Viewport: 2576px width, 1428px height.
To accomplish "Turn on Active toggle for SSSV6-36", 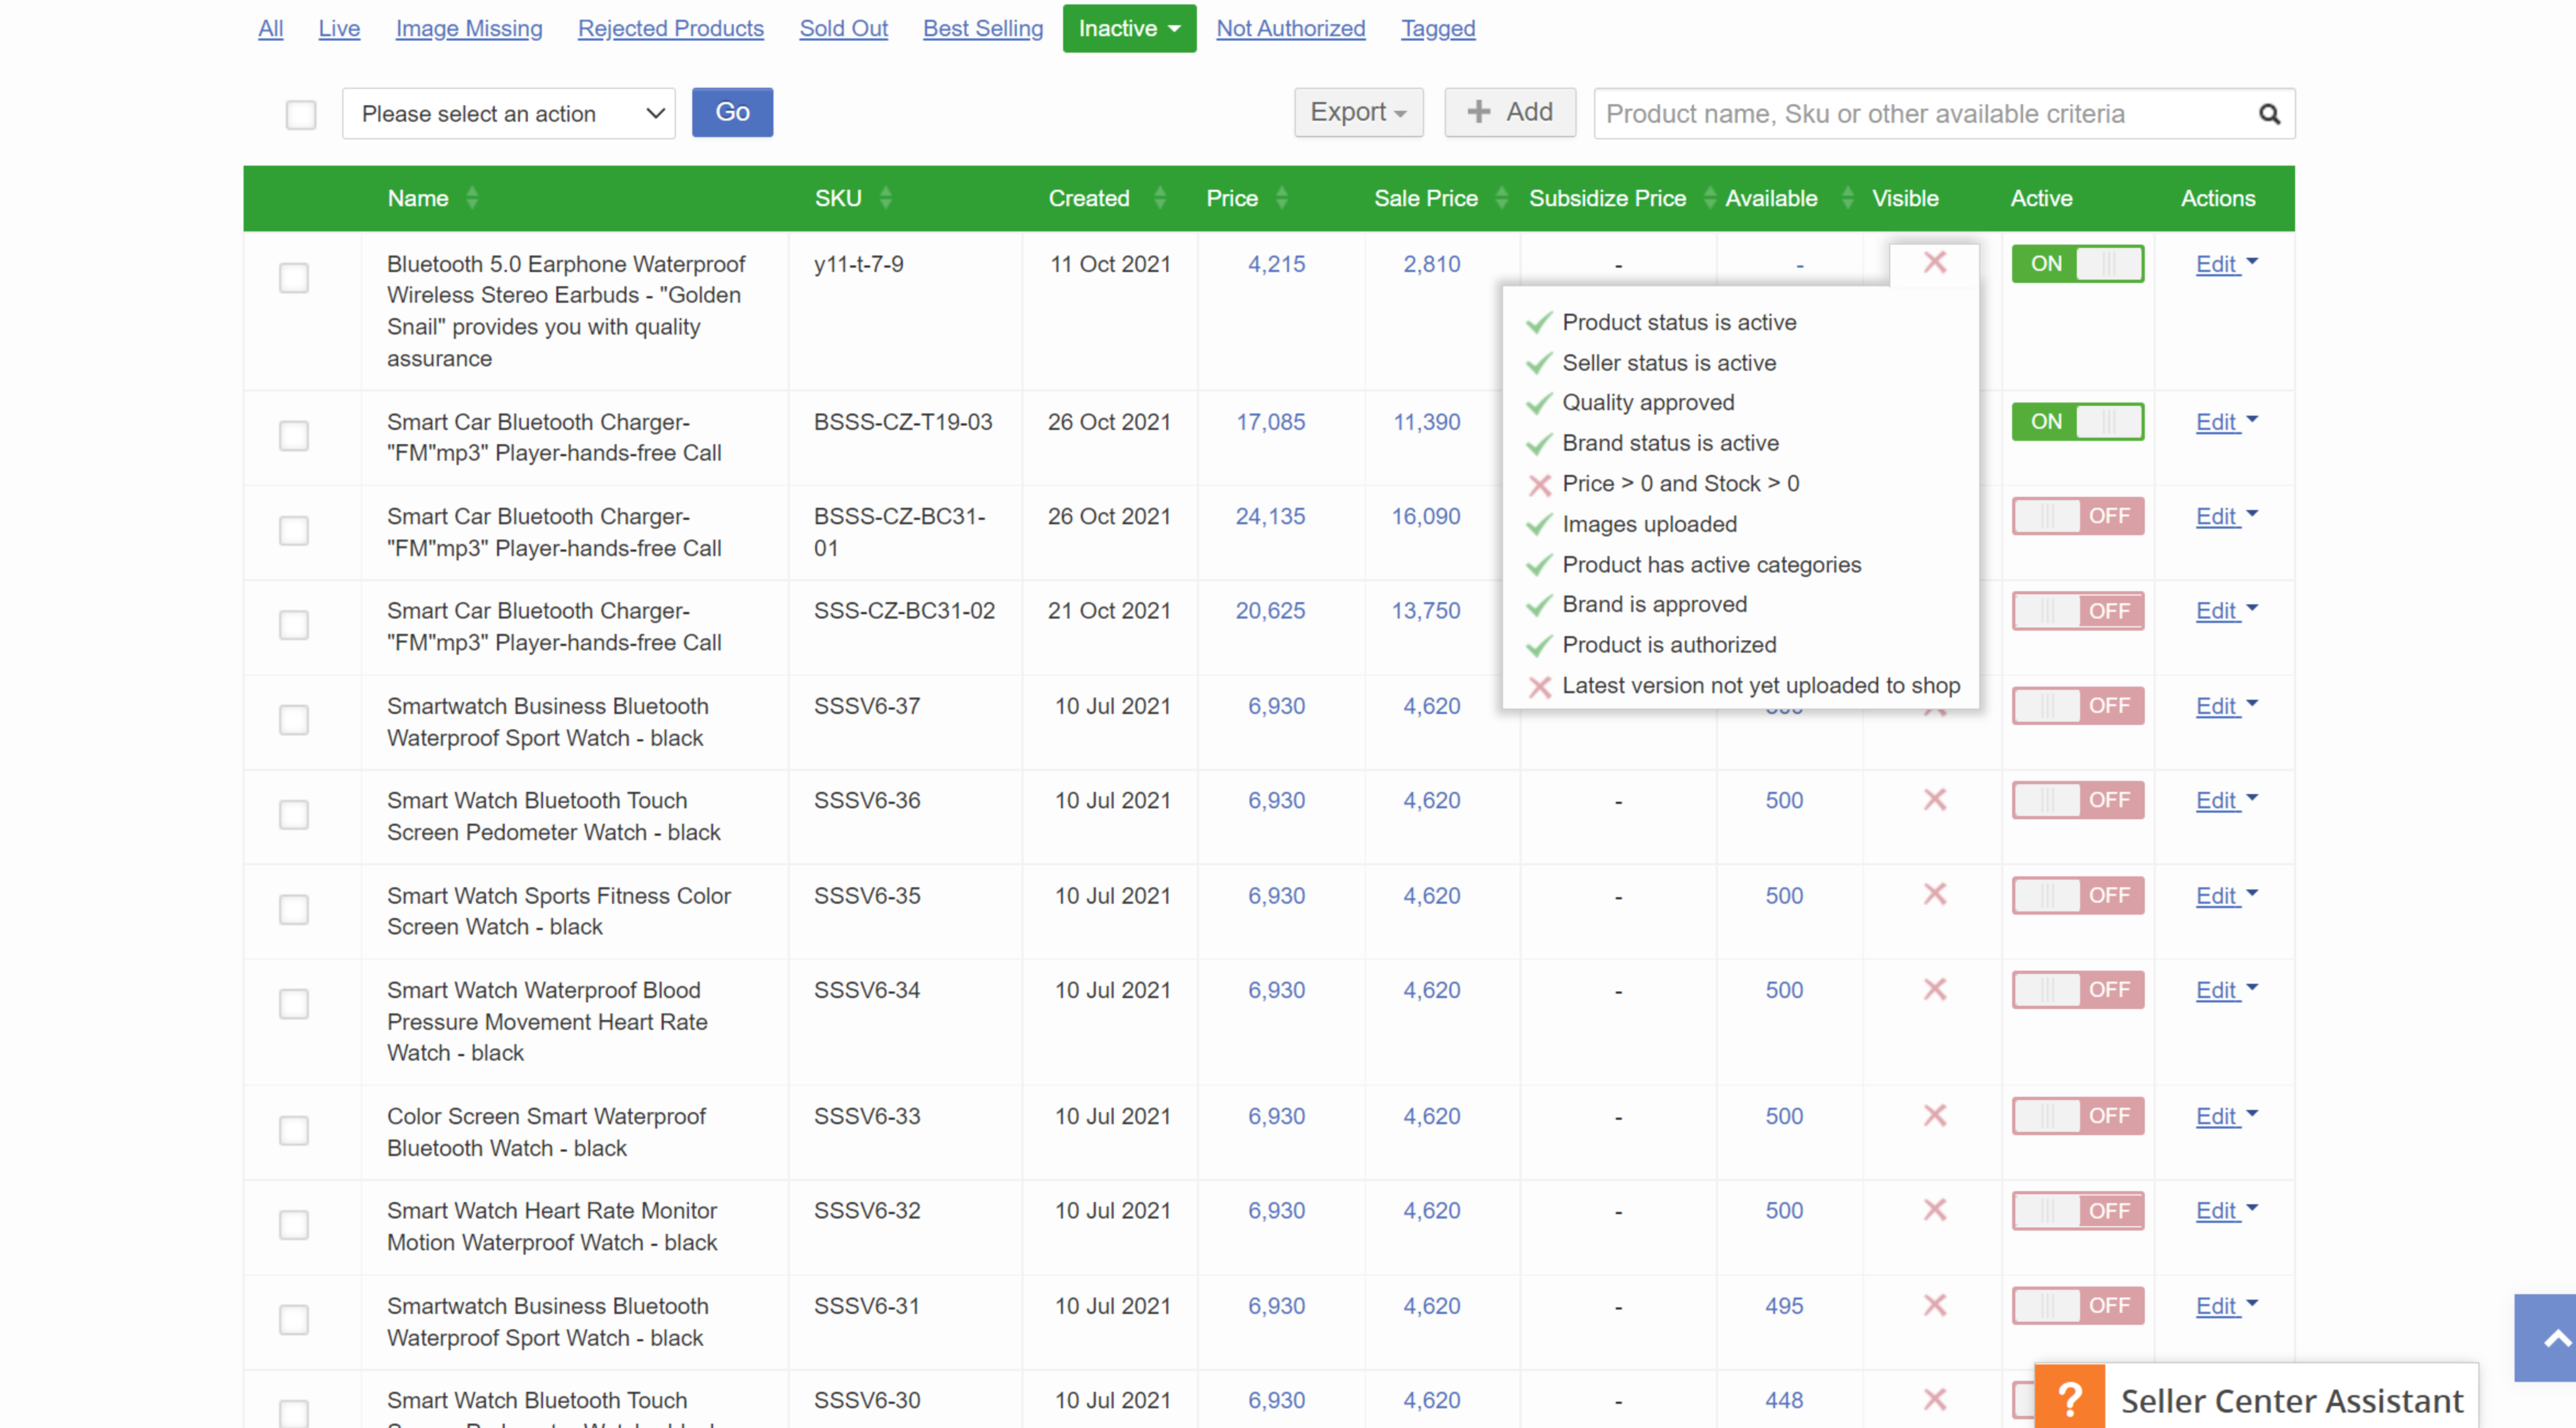I will tap(2077, 800).
